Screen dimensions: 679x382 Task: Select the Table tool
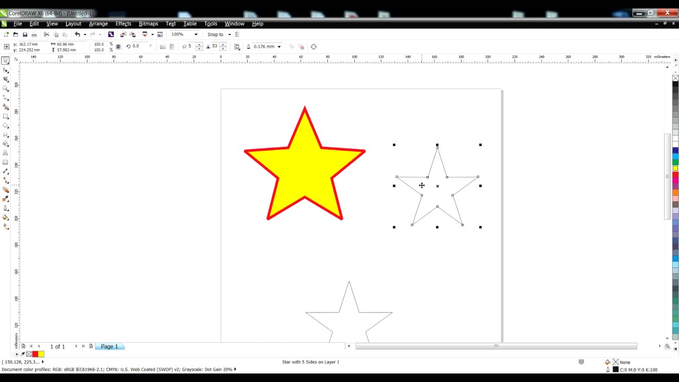(x=6, y=162)
